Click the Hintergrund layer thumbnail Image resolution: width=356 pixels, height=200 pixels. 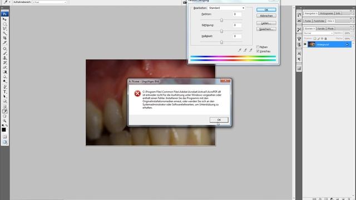(311, 44)
